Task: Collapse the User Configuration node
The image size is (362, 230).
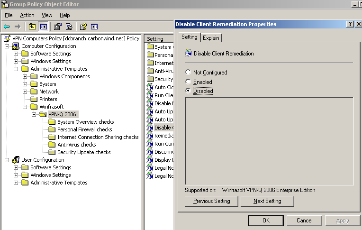Action: coord(7,160)
